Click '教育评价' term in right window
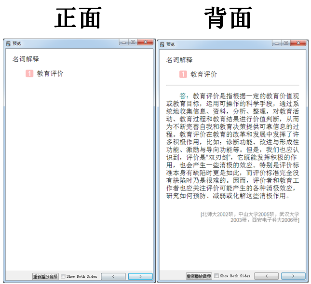This screenshot has width=311, height=284. (x=203, y=74)
